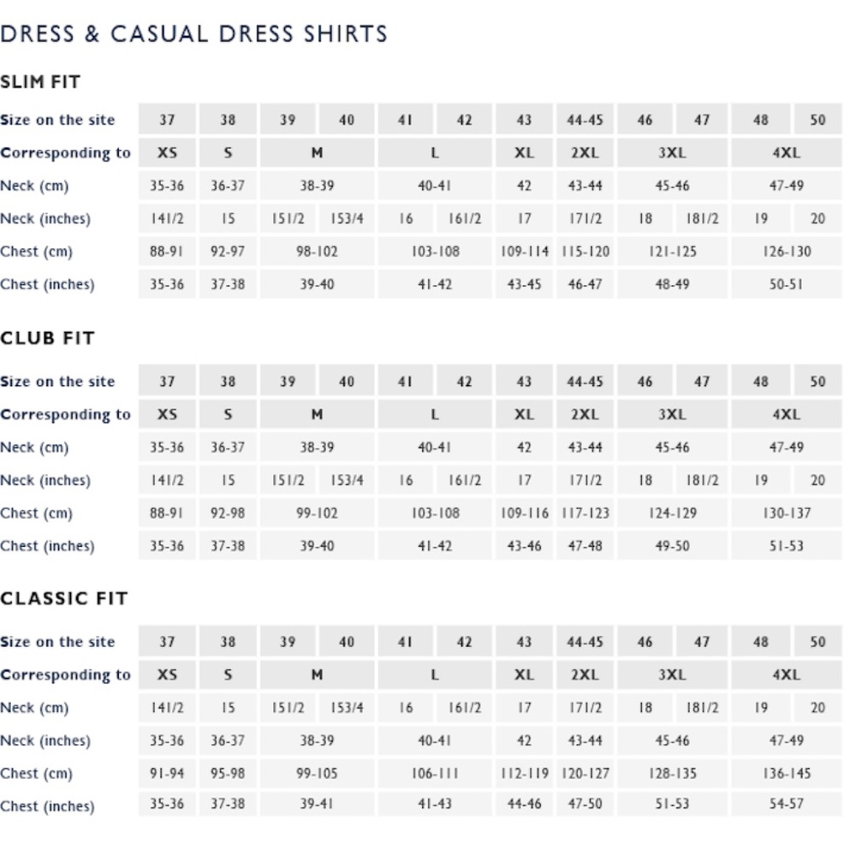Click Classic Fit chest 136-145 cm cell
The height and width of the screenshot is (856, 856).
click(x=786, y=773)
